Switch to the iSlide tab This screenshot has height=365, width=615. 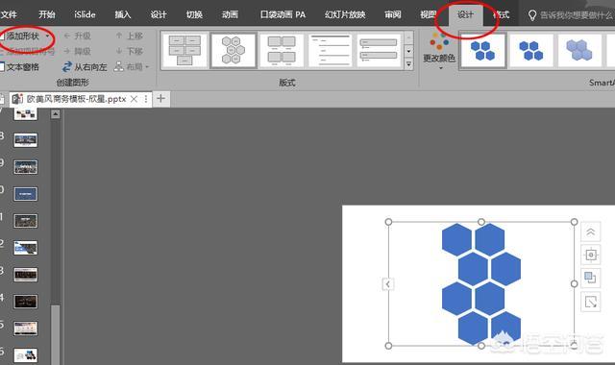(x=85, y=14)
